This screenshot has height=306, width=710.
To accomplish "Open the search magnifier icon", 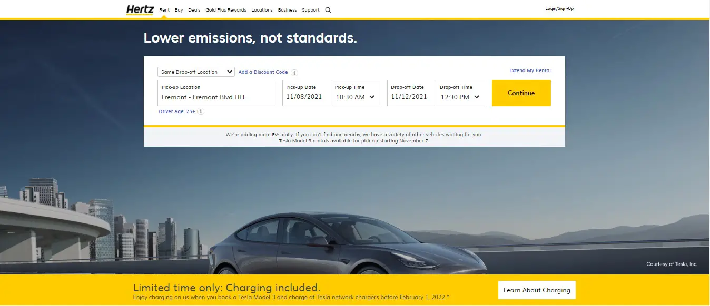I will tap(328, 10).
